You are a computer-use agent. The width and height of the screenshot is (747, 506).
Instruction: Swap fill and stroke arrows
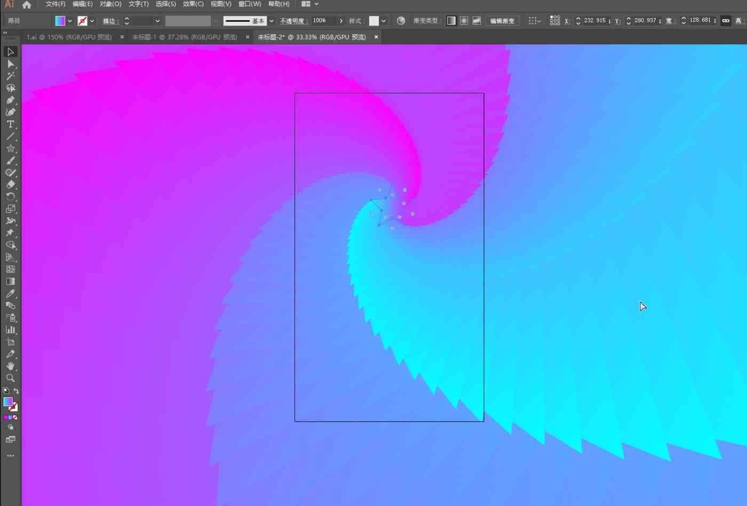(16, 391)
